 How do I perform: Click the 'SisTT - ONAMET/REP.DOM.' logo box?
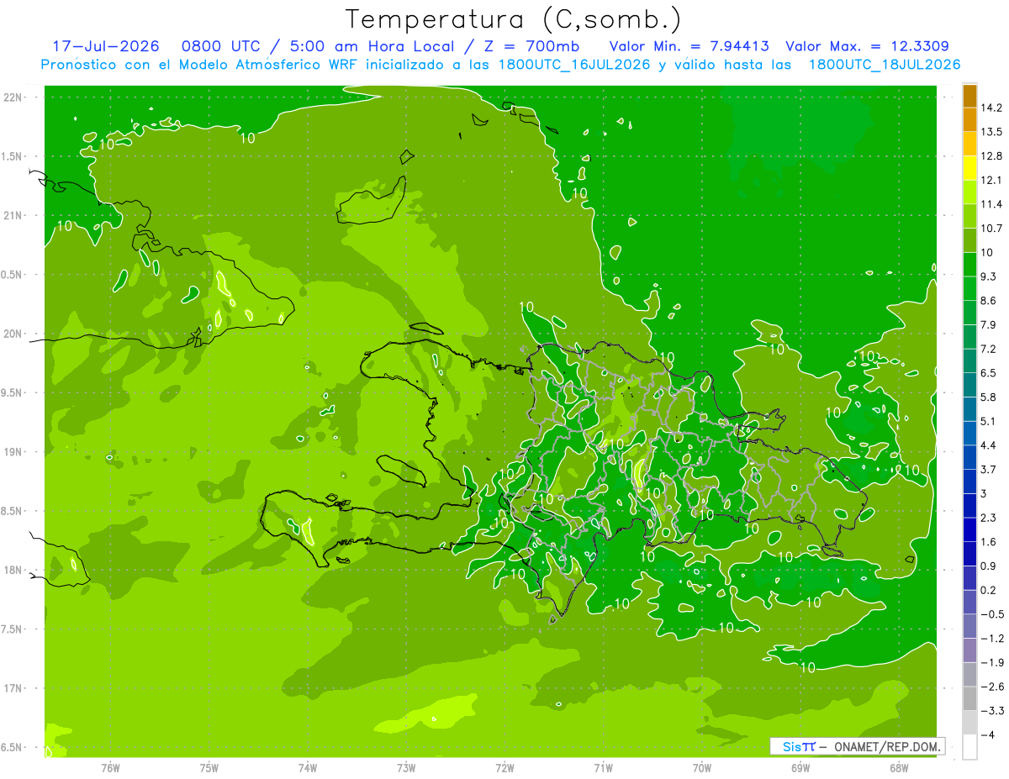[x=857, y=746]
